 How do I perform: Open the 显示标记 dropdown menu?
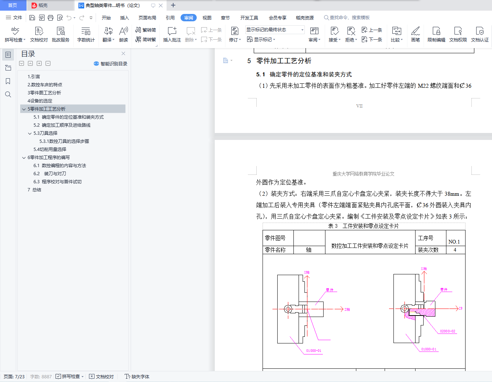point(261,39)
